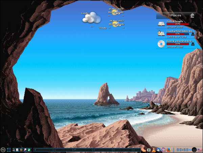Launch Firefox from the right tray
This screenshot has width=203, height=153.
click(168, 150)
